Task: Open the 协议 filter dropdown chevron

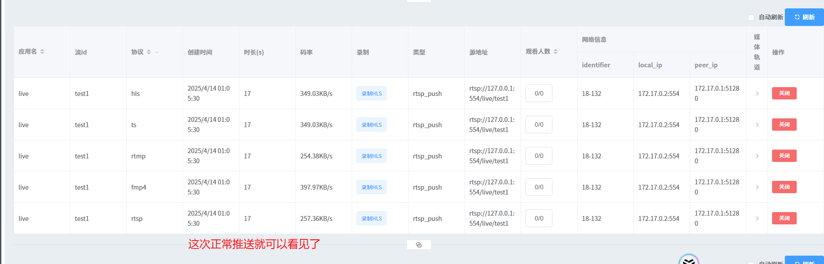Action: click(157, 52)
